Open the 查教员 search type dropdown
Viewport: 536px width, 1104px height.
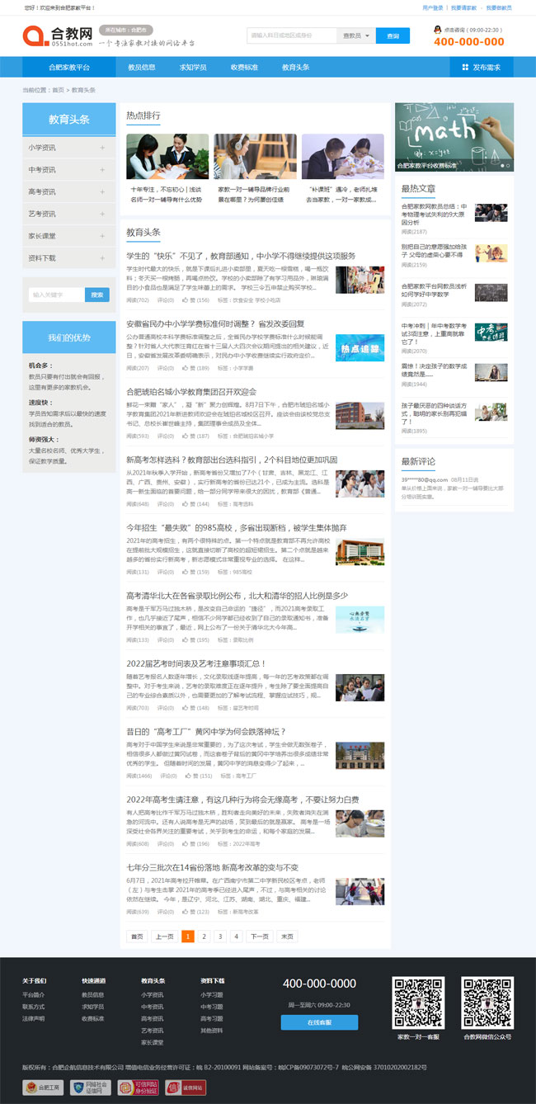(x=355, y=36)
